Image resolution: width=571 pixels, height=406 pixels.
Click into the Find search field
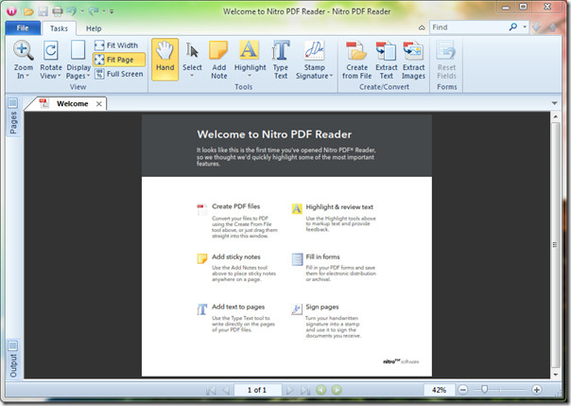(x=469, y=27)
